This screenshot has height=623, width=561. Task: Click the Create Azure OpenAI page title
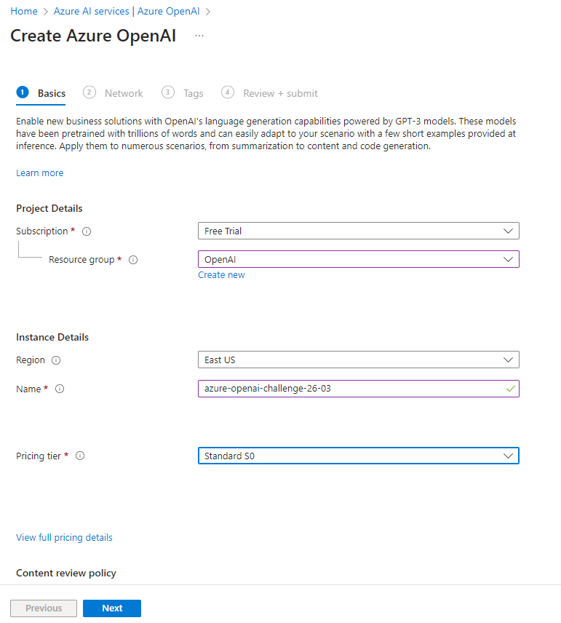click(x=93, y=36)
